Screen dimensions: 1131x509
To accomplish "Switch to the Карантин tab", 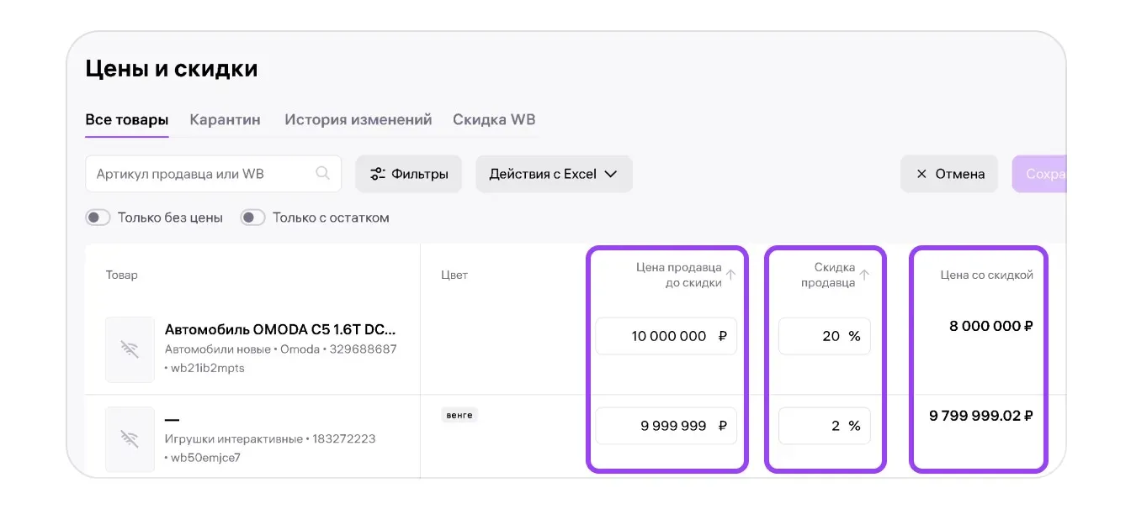I will tap(225, 119).
